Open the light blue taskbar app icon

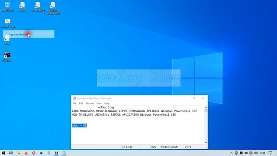49,153
